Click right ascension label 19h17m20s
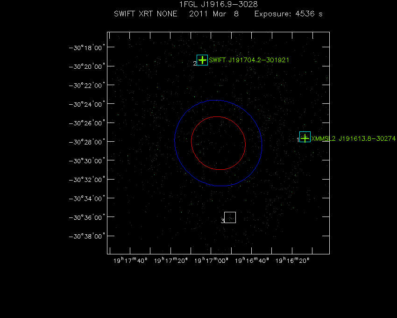Viewport: 397px width, 318px height. pyautogui.click(x=170, y=260)
